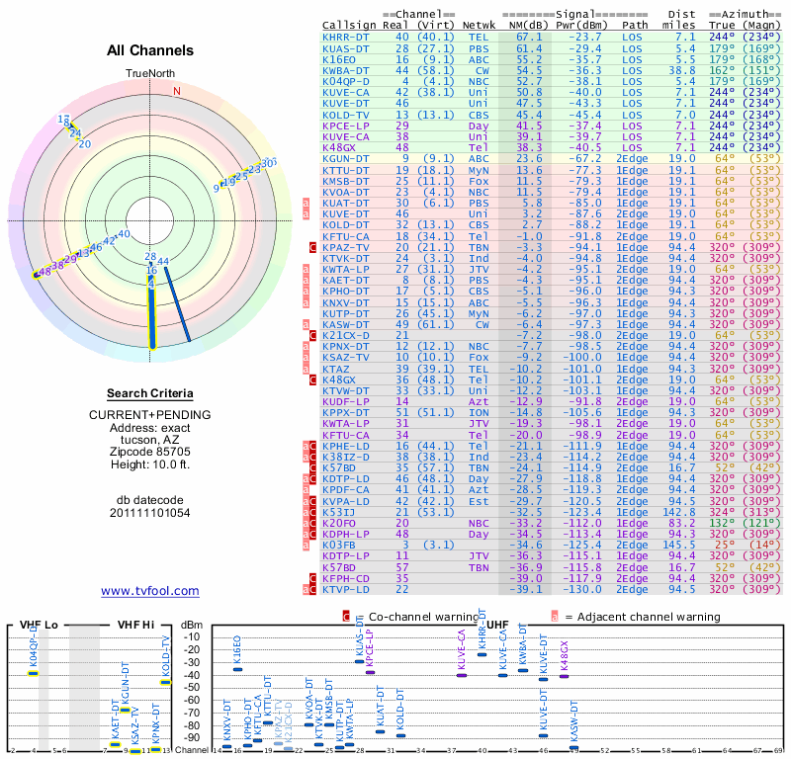This screenshot has height=759, width=791.
Task: Click the Callsign column header
Action: click(x=349, y=26)
